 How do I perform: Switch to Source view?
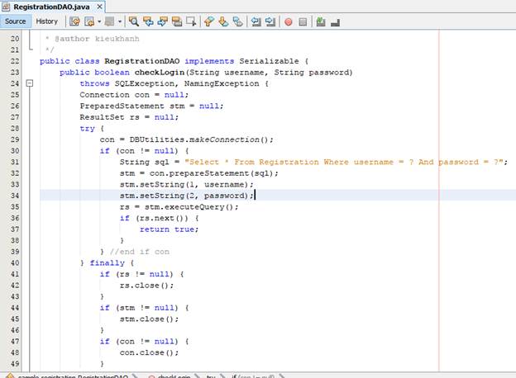[15, 21]
